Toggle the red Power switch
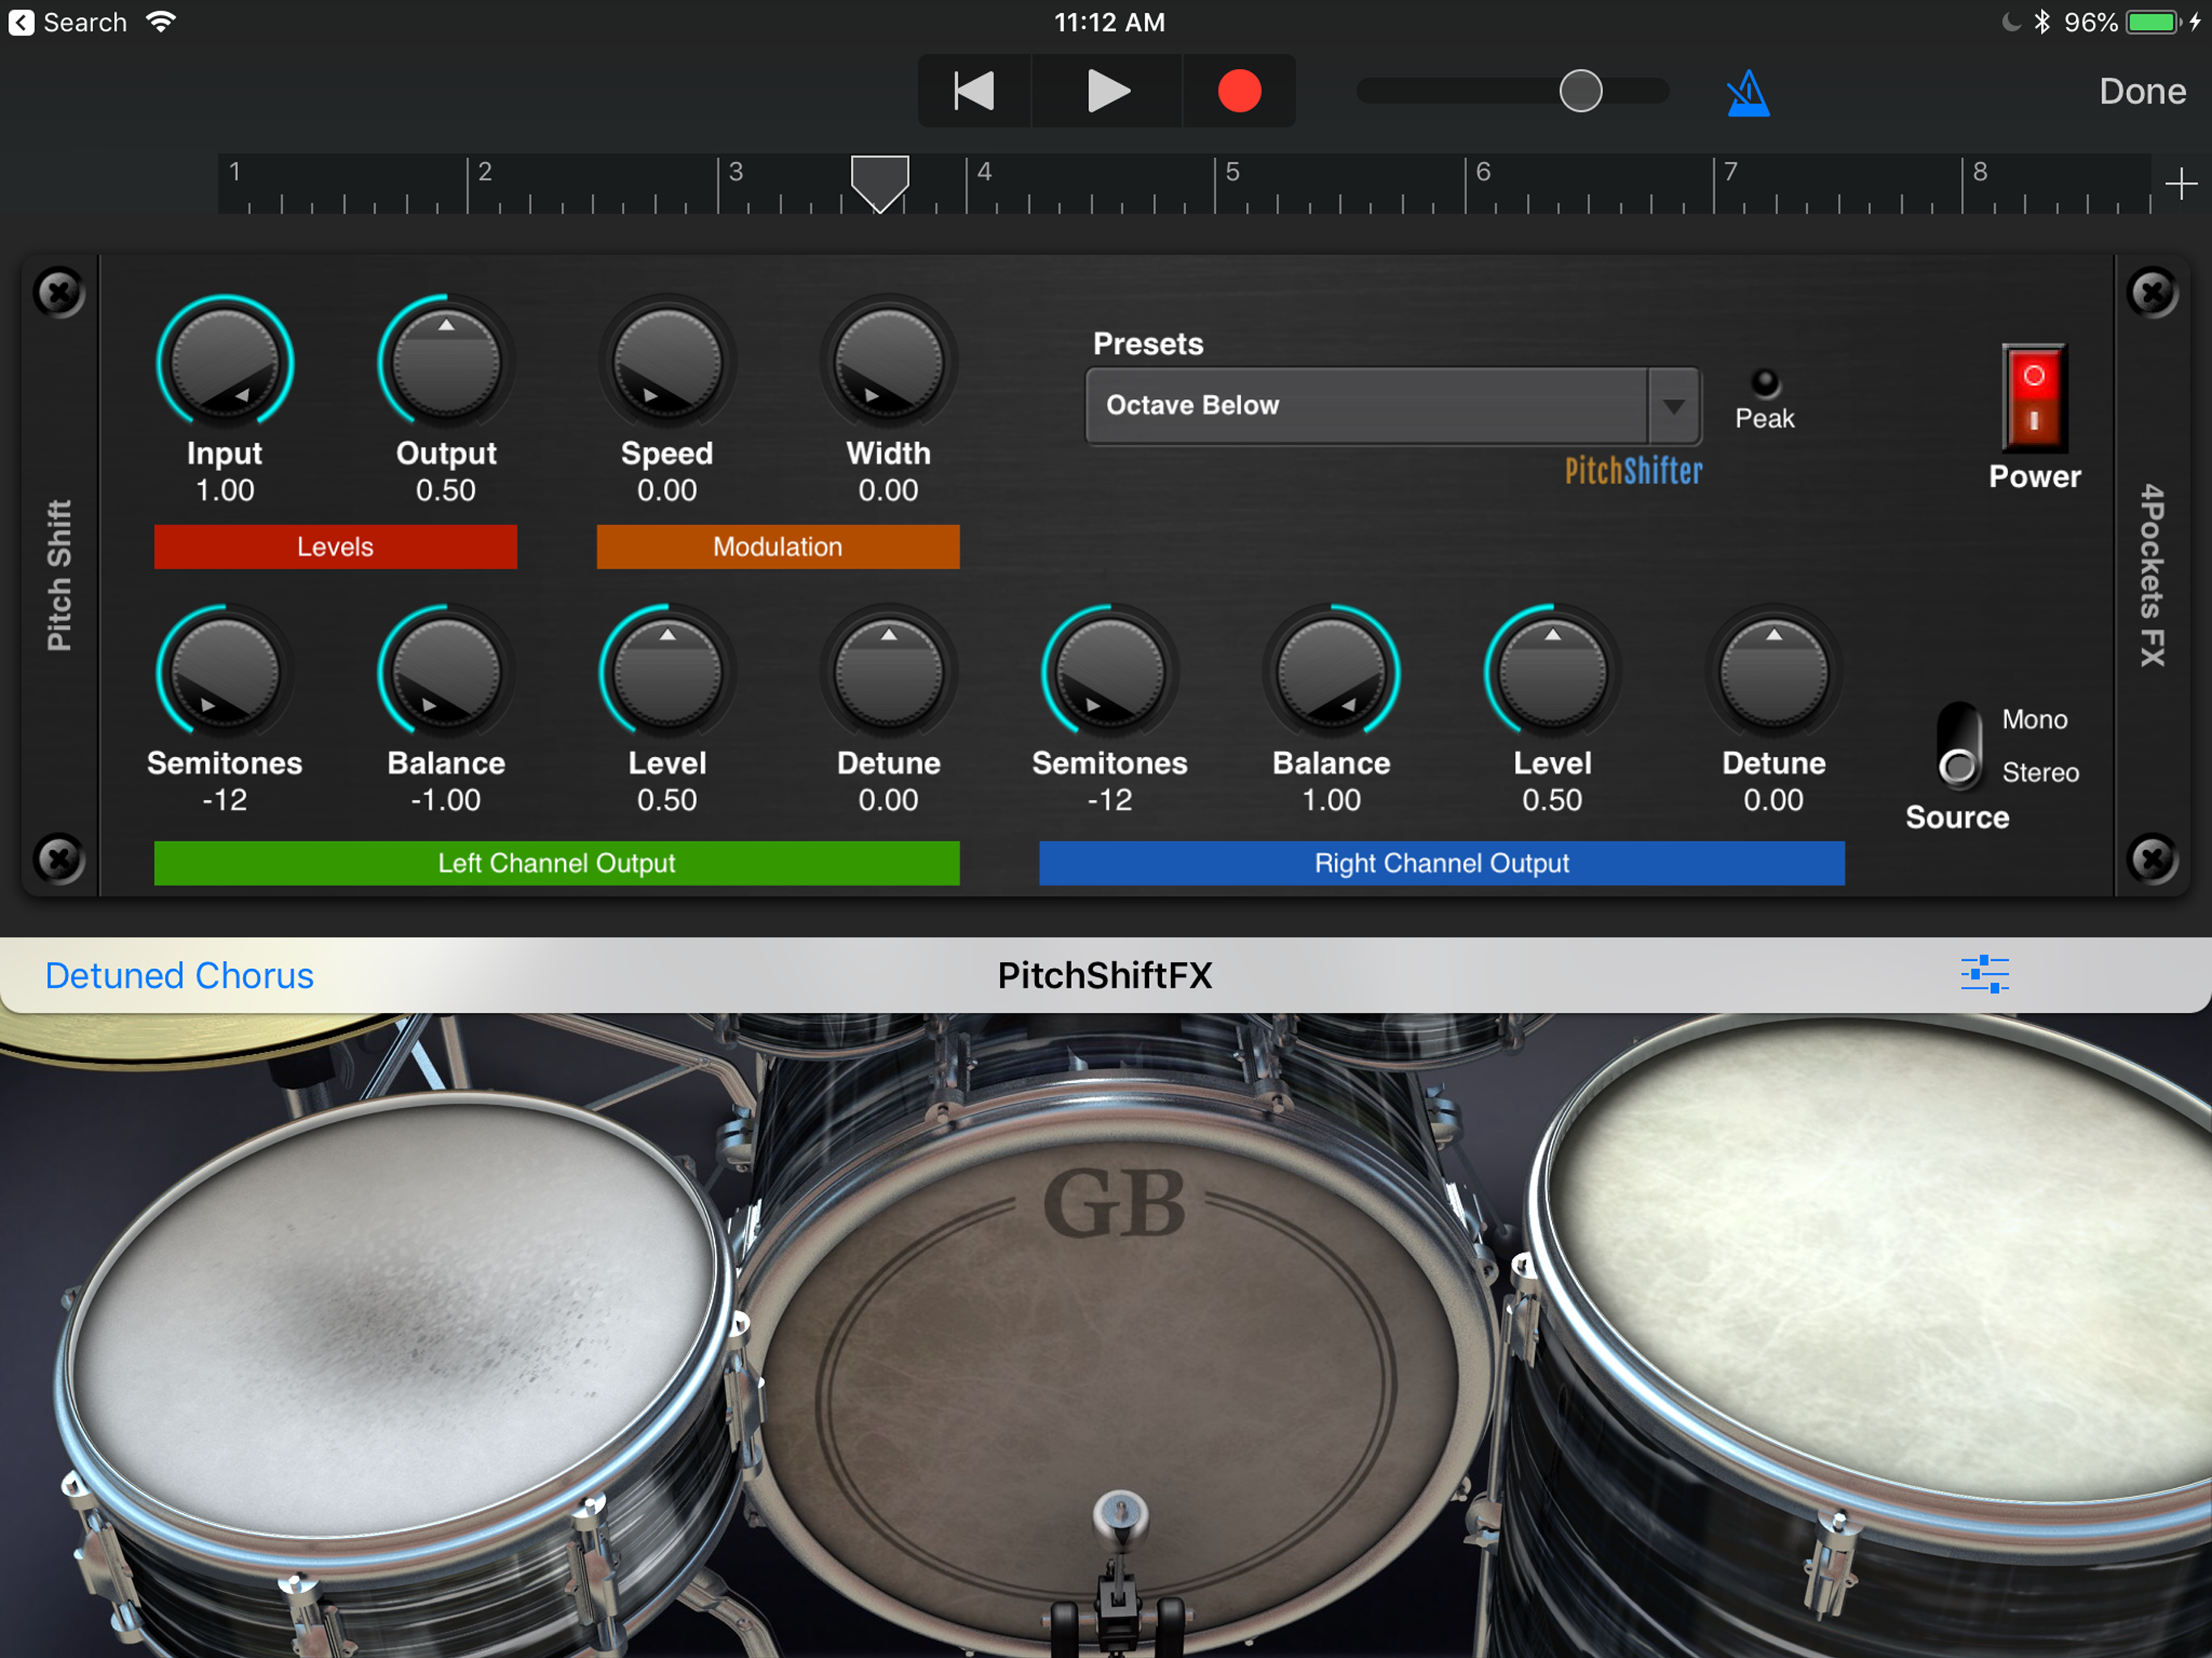 point(2033,398)
